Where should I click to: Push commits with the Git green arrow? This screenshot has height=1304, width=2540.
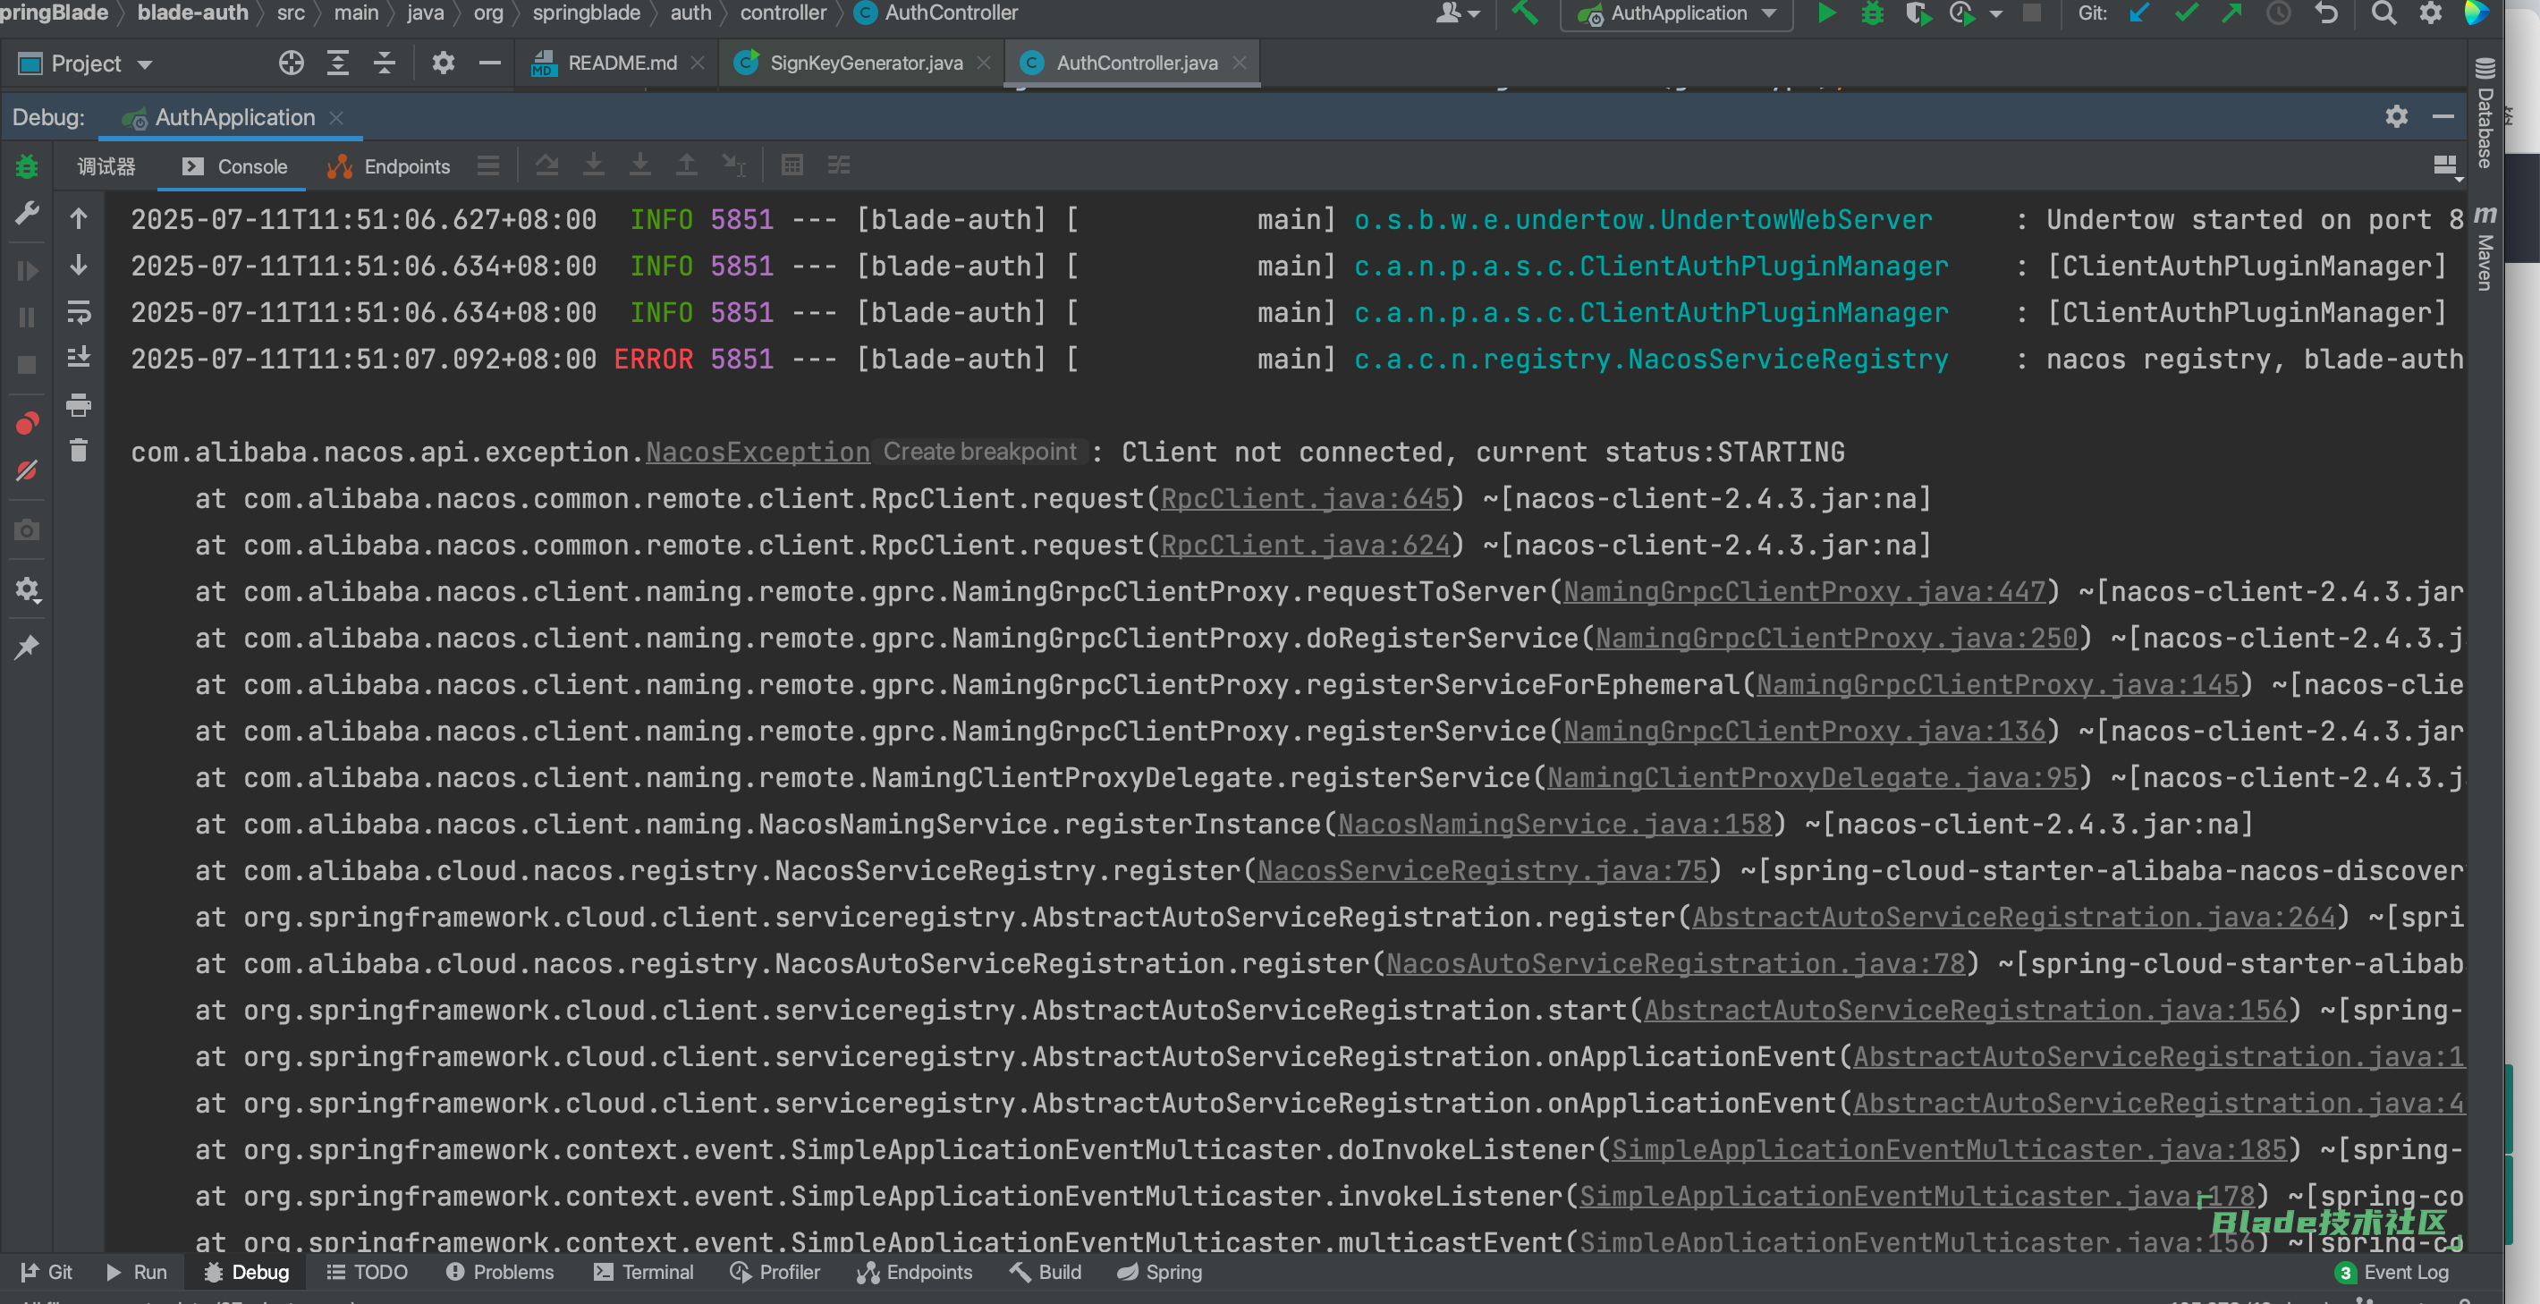tap(2231, 13)
